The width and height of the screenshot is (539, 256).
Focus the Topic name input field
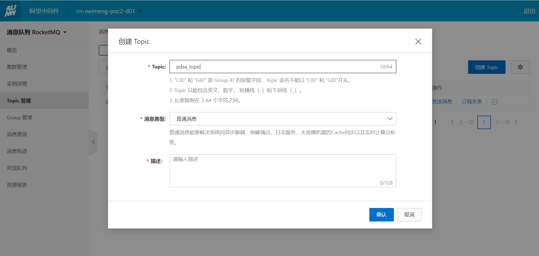coord(283,67)
